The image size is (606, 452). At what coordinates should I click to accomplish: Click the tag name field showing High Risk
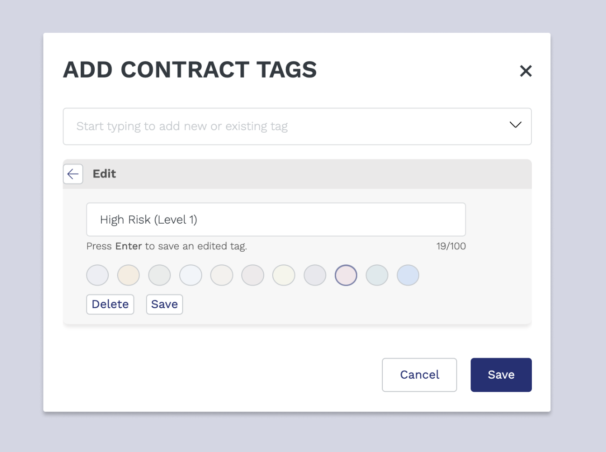point(275,219)
